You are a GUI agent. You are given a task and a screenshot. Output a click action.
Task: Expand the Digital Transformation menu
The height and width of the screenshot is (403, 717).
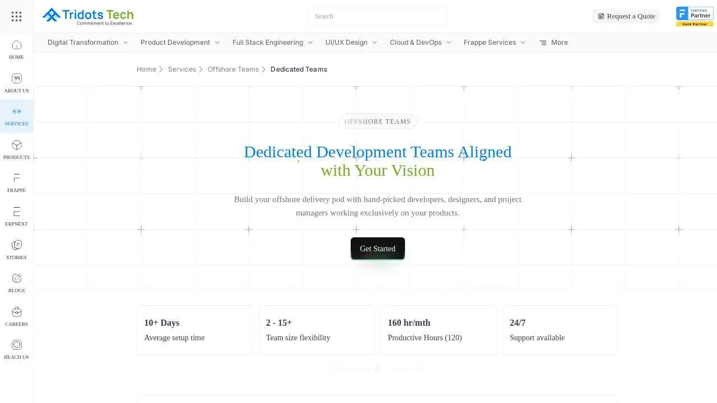coord(88,43)
